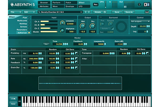Adjust the Ch. A input level slider
Viewport: 160px width, 107px height.
(x=49, y=21)
